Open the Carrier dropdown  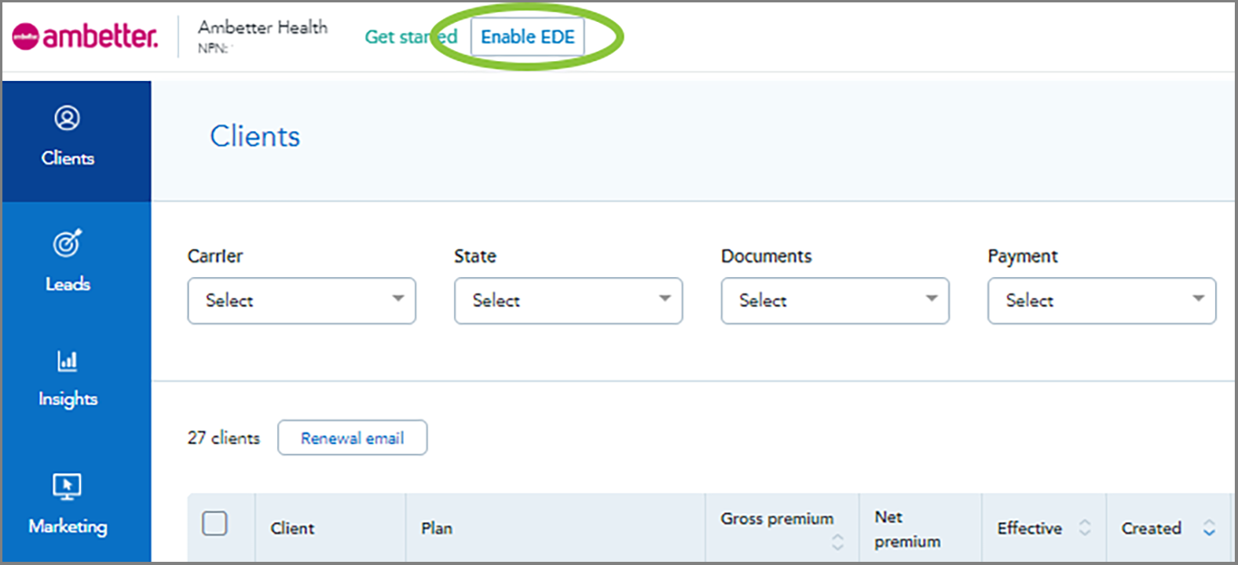pyautogui.click(x=302, y=301)
